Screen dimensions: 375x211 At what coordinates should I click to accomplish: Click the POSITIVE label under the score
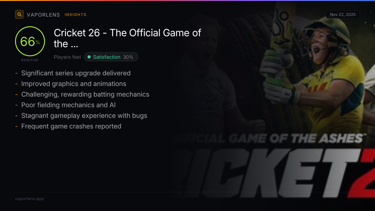(x=30, y=60)
